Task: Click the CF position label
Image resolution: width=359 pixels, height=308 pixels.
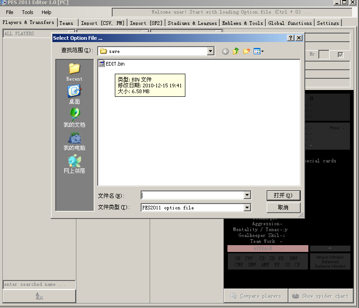Action: coord(297,265)
